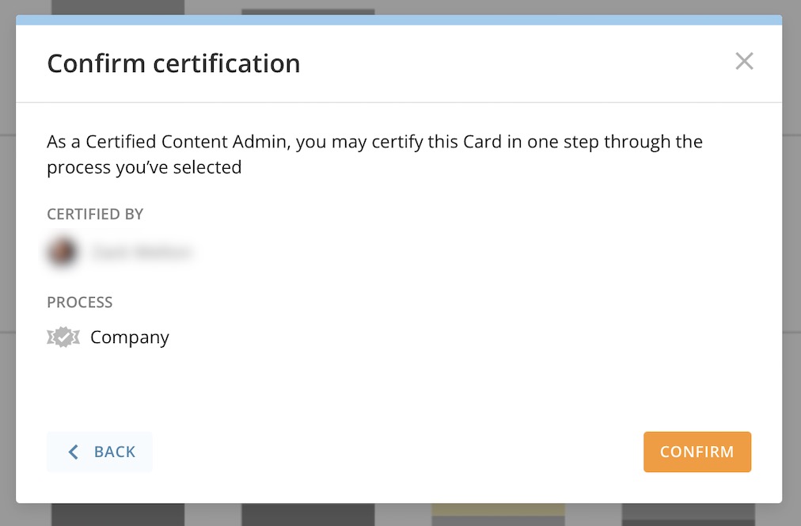Click the CERTIFIED BY section heading

pyautogui.click(x=95, y=214)
